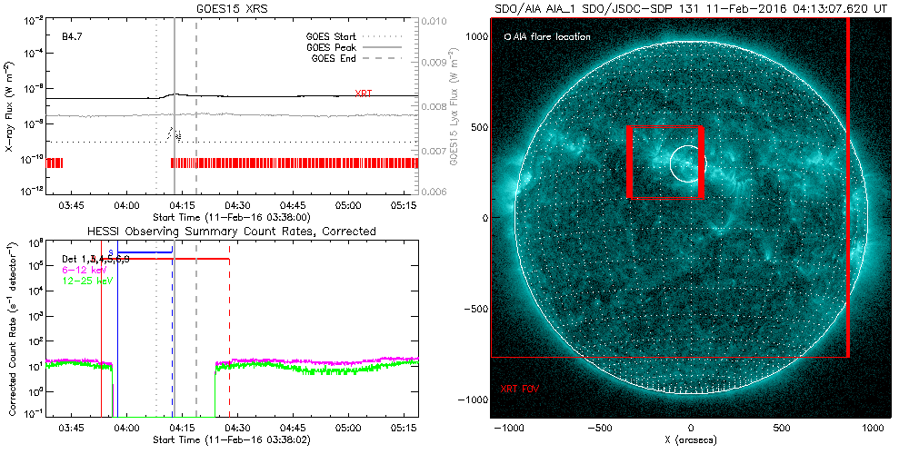Click the red XRT label in the GOES plot
Viewport: 909px width, 454px height.
(363, 94)
